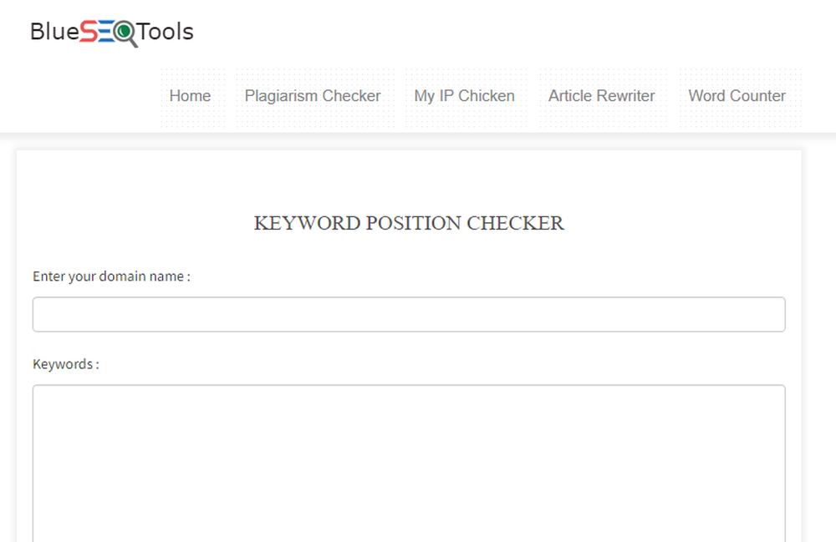This screenshot has height=542, width=836.
Task: Select the 'Enter your domain name' label
Action: click(x=111, y=276)
